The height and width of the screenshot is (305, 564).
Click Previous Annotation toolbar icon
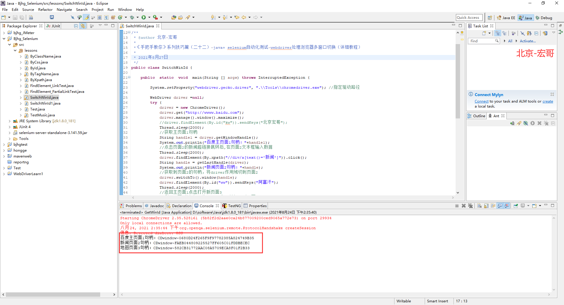225,17
